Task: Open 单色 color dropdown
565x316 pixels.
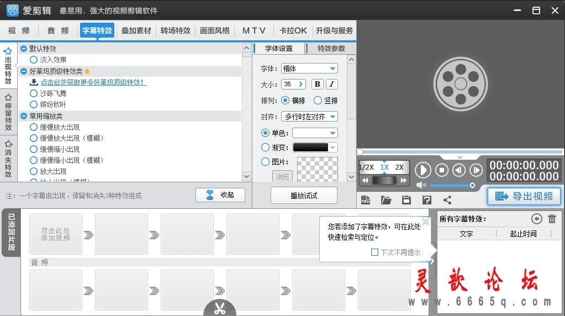Action: tap(315, 133)
